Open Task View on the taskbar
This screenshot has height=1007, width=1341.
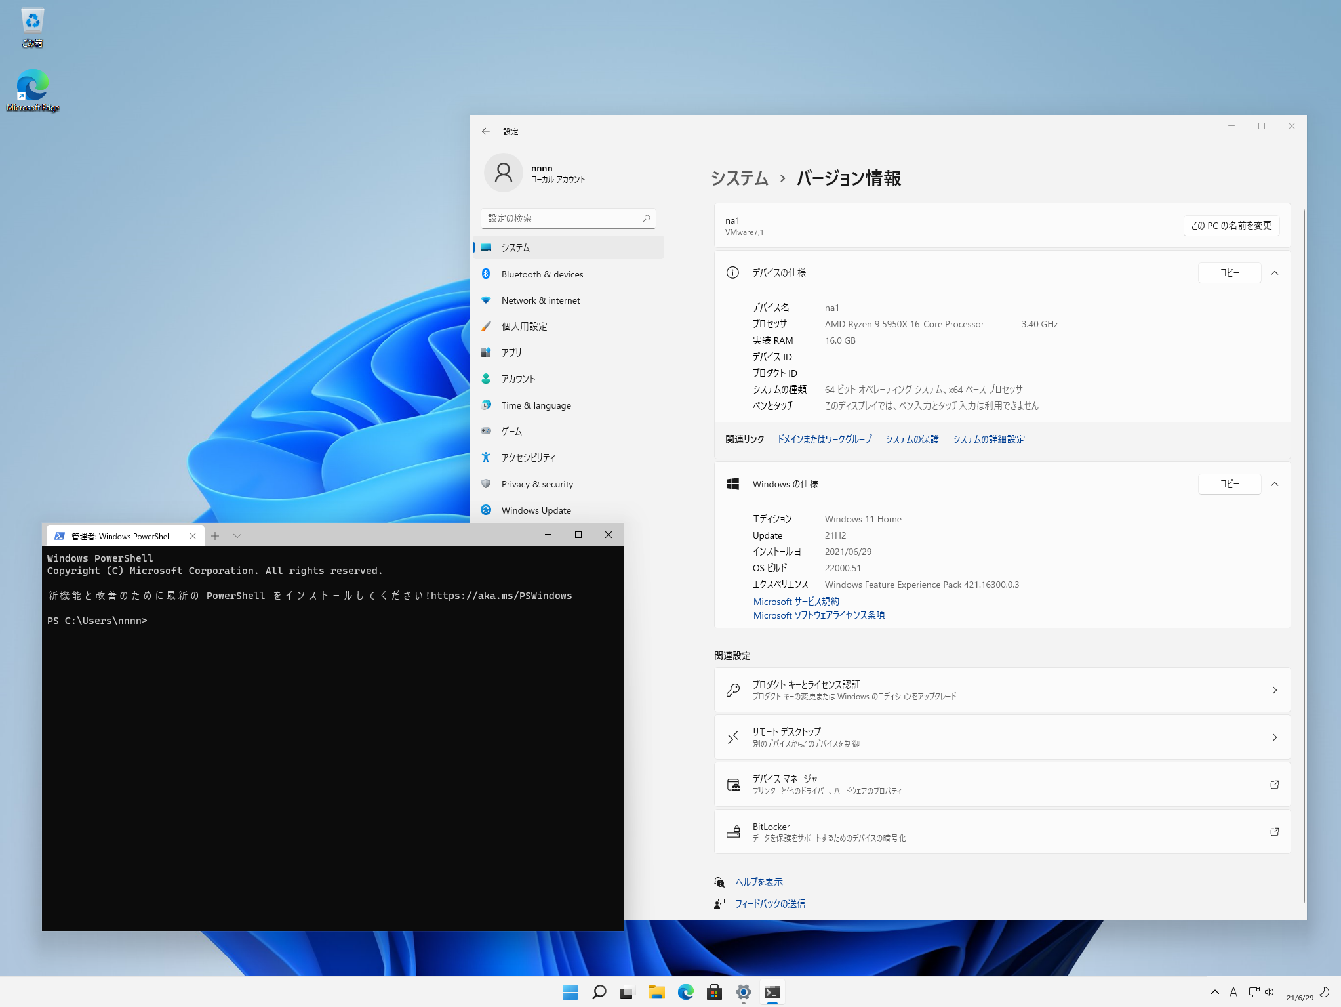[628, 993]
